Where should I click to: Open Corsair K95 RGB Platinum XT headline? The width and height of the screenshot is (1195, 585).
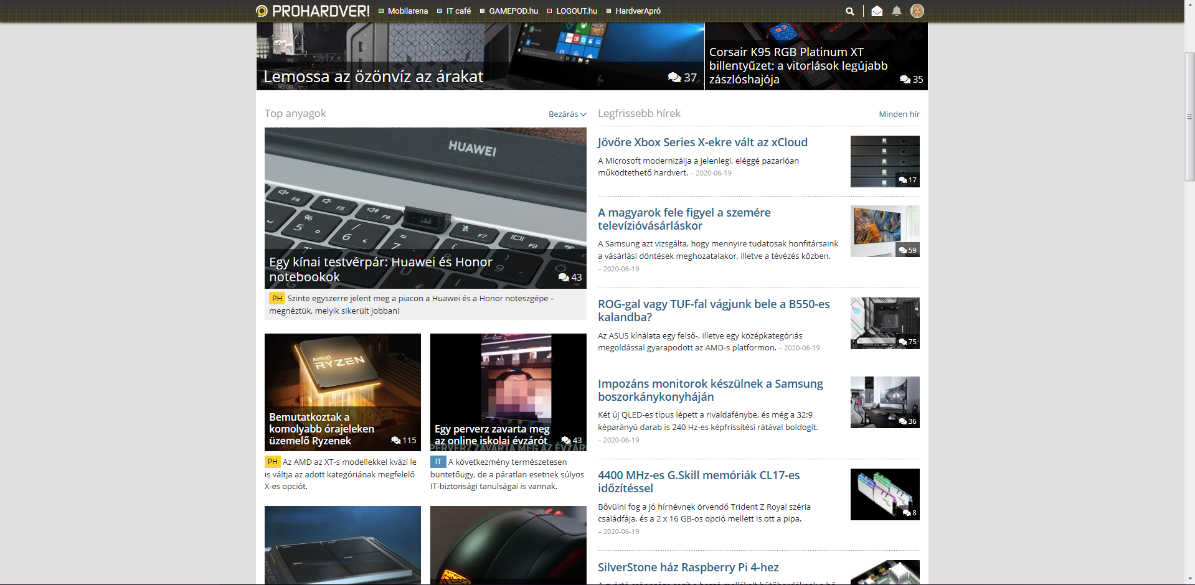[798, 65]
